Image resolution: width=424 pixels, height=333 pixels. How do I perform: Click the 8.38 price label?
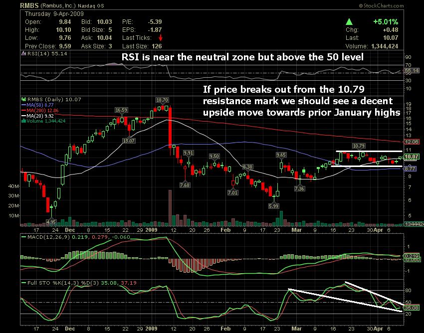pyautogui.click(x=247, y=167)
